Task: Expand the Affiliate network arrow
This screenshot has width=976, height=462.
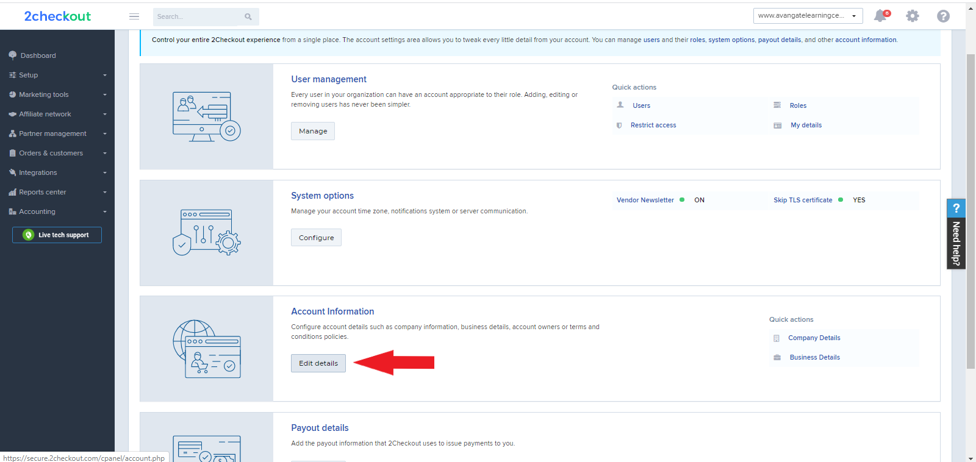Action: pos(105,115)
